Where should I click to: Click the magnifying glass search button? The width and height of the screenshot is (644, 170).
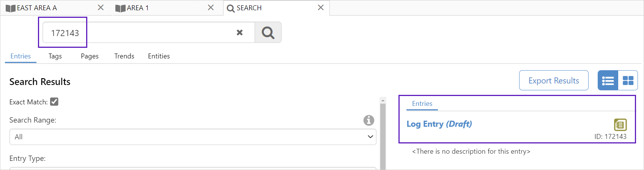pyautogui.click(x=268, y=33)
